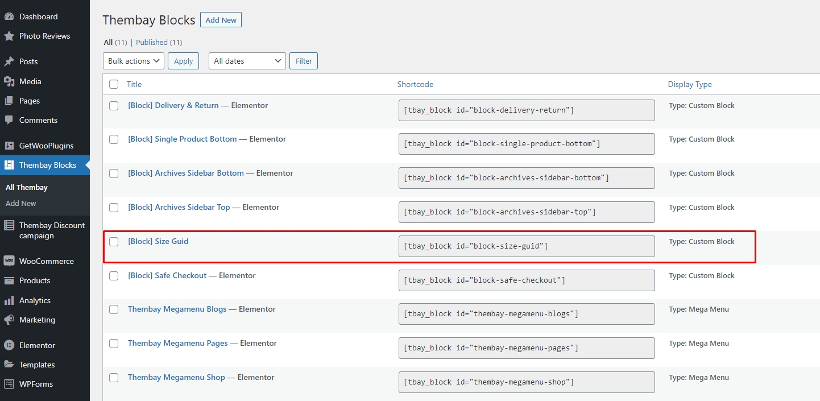The height and width of the screenshot is (401, 820).
Task: Click the Photo Reviews star icon
Action: point(9,36)
